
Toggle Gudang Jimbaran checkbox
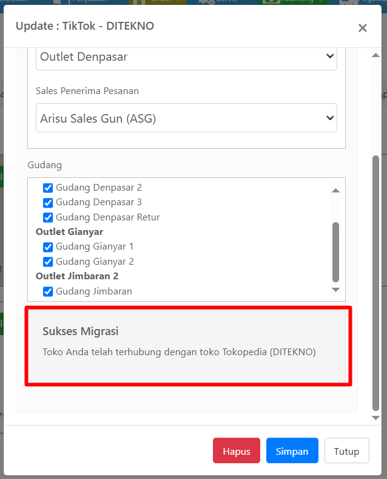[48, 291]
